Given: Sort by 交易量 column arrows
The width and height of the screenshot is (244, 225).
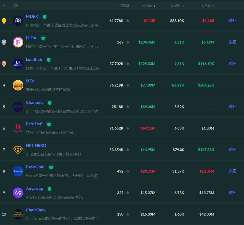Looking at the screenshot, I should pyautogui.click(x=213, y=6).
